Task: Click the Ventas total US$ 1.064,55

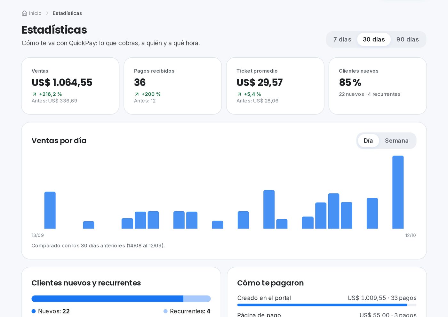Action: tap(62, 82)
